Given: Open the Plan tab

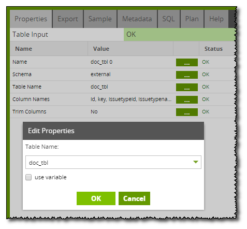Looking at the screenshot, I should [x=192, y=19].
